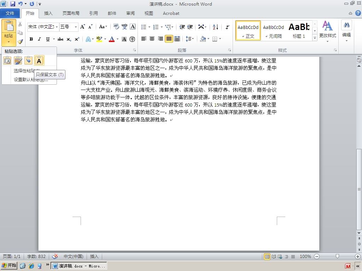Viewport: 362px width, 271px height.
Task: Set paragraph to align right
Action: (x=160, y=39)
